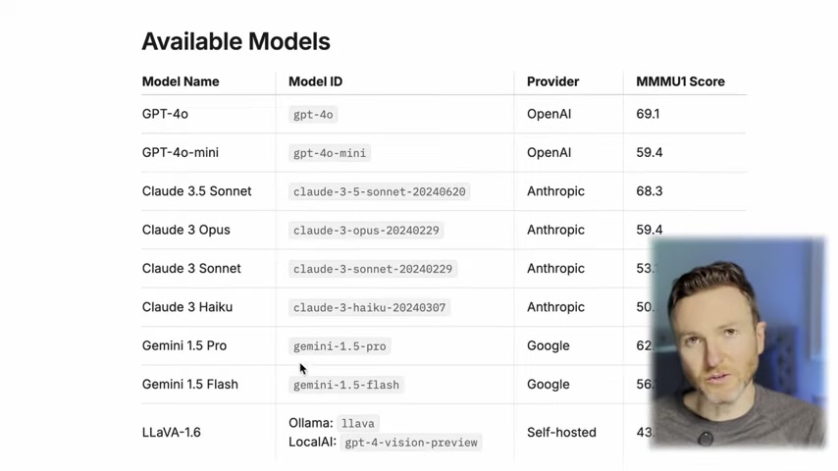Screen dimensions: 838x471
Task: Click the Model ID column header
Action: [x=315, y=81]
